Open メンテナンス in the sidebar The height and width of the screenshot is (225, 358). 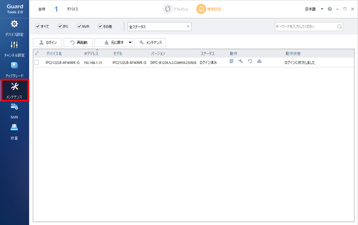[x=14, y=90]
